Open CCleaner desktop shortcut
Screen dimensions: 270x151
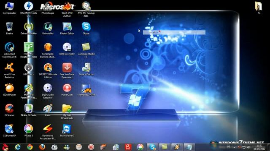tap(9, 110)
